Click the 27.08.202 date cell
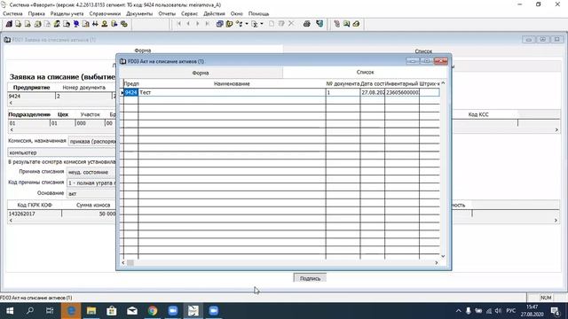Screen dimensions: 568x319 [x=373, y=92]
